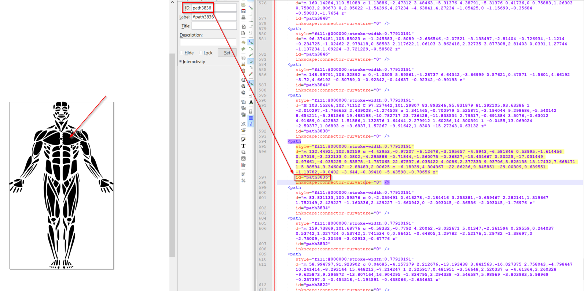The image size is (584, 291).
Task: Click the Import file icon
Action: [x=243, y=27]
